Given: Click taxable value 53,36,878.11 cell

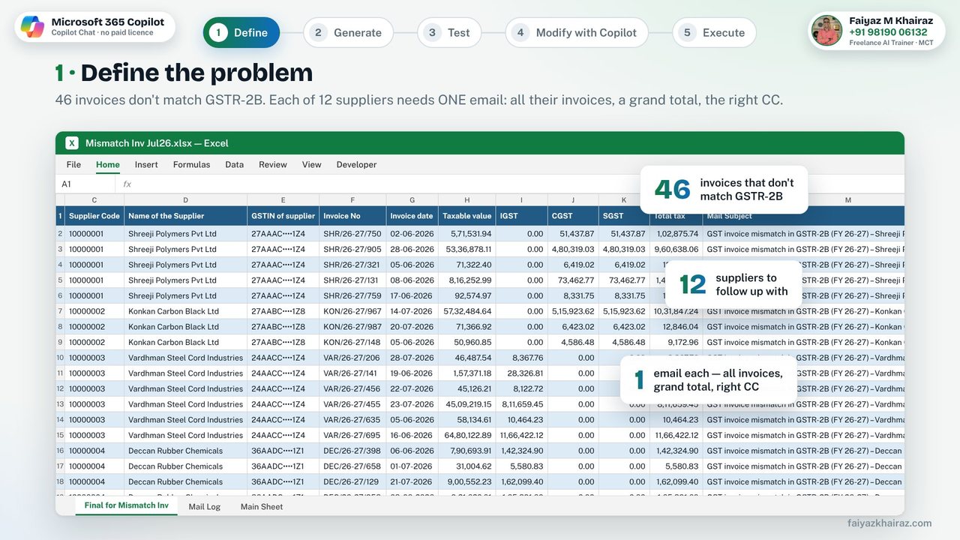Looking at the screenshot, I should [467, 249].
